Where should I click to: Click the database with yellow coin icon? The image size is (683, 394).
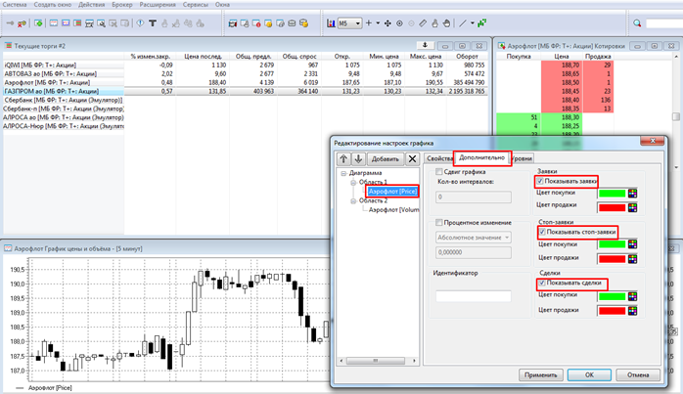[304, 23]
